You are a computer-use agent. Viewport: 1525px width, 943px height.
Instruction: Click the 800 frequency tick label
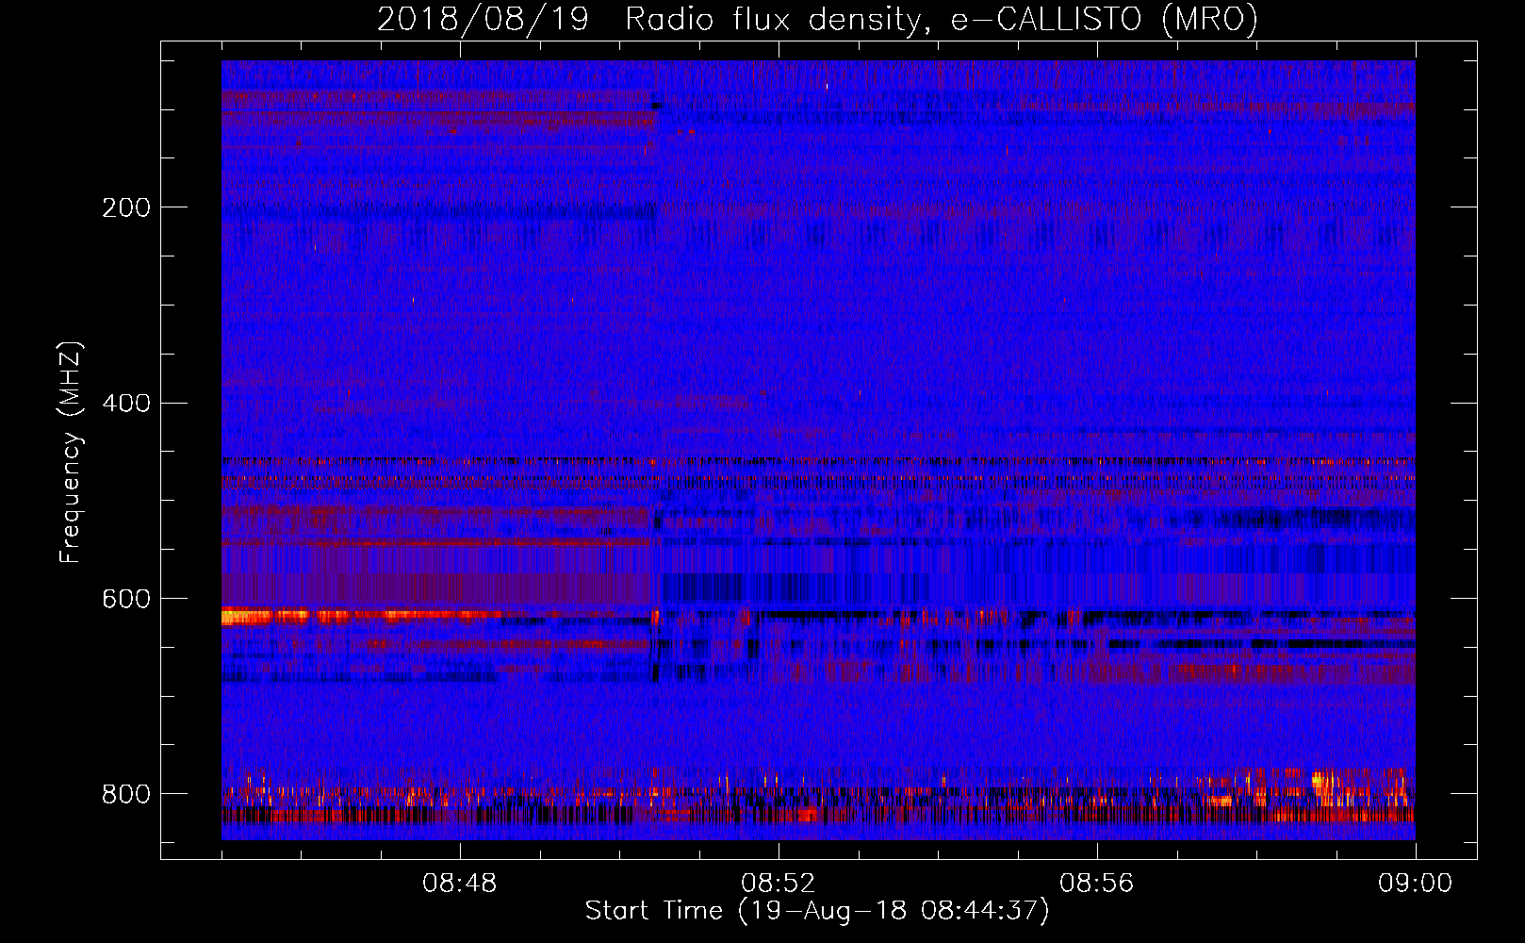coord(126,794)
